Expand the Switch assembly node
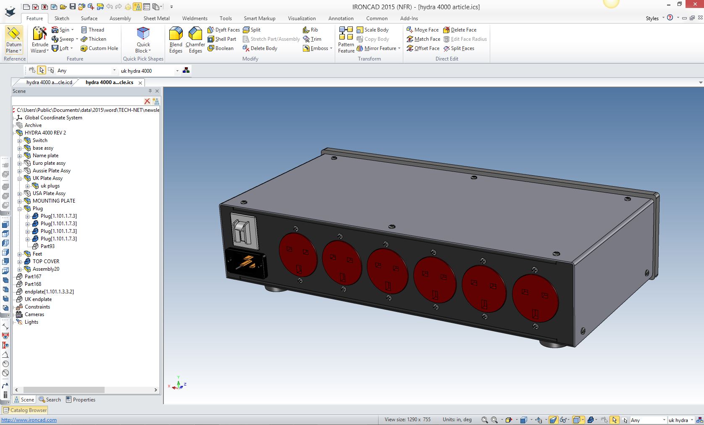Viewport: 704px width, 425px height. pos(19,141)
